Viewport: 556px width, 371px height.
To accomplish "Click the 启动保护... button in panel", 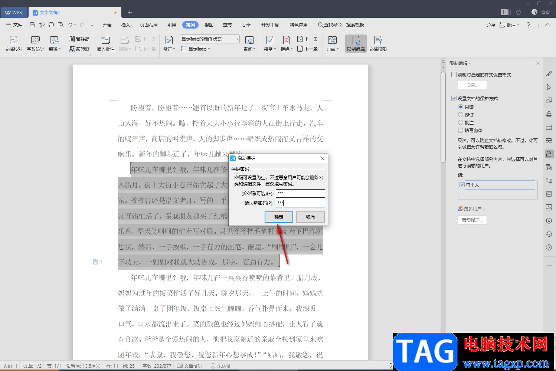I will click(472, 220).
